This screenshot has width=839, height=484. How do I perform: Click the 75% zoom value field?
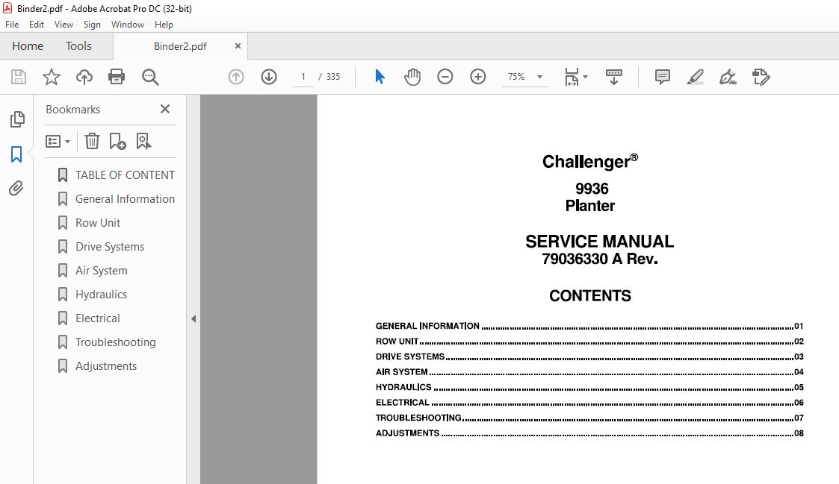point(516,77)
